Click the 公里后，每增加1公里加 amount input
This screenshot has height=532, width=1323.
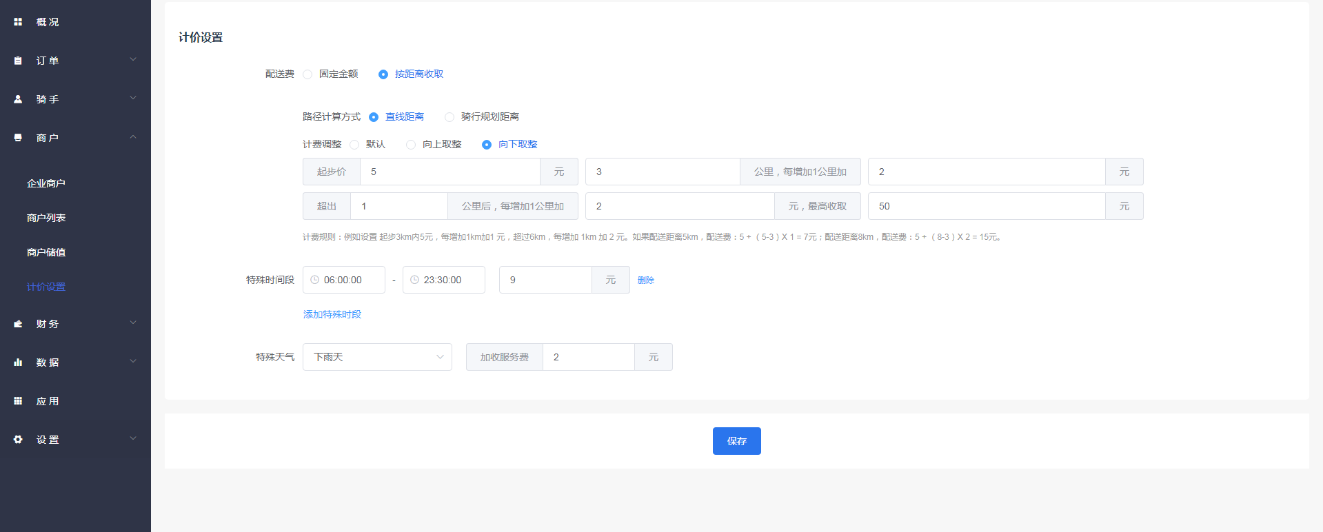pos(680,206)
